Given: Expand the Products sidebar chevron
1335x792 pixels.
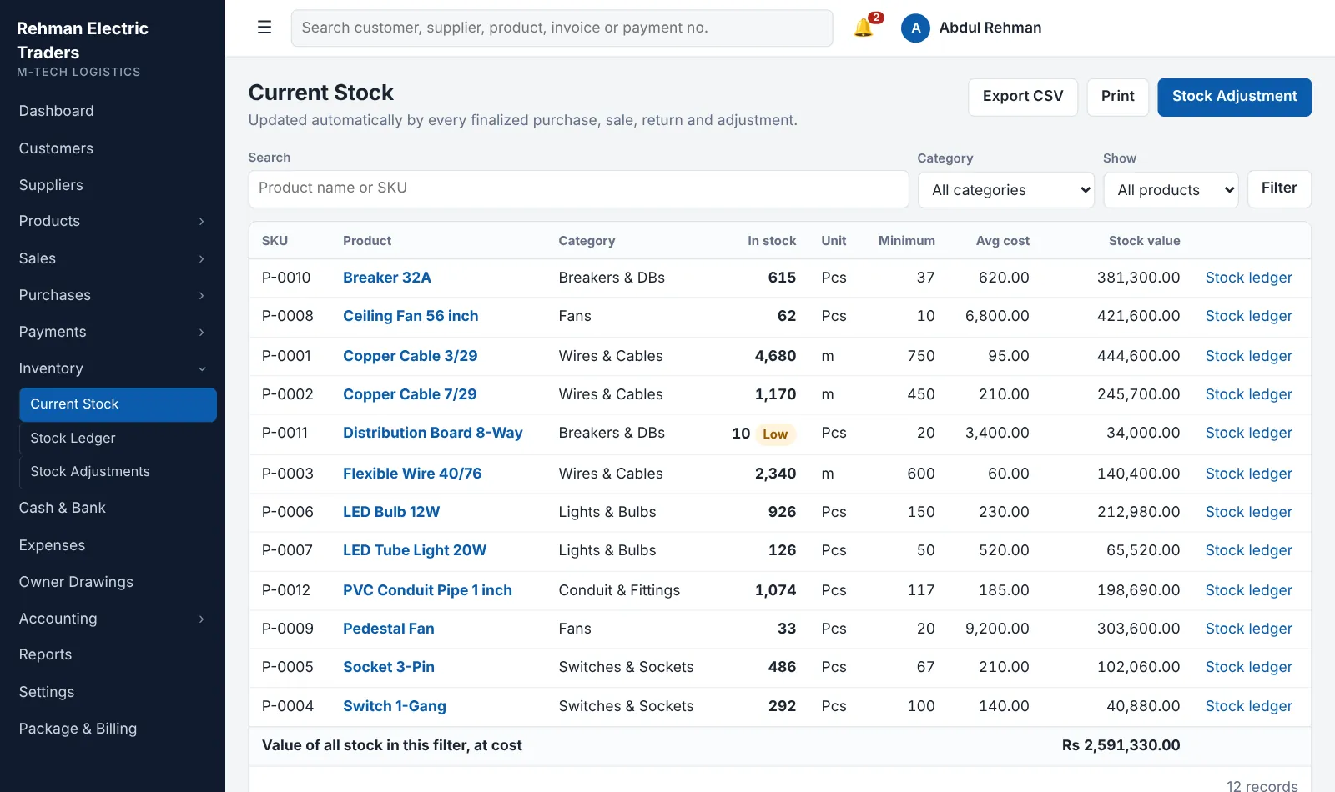Looking at the screenshot, I should 201,222.
